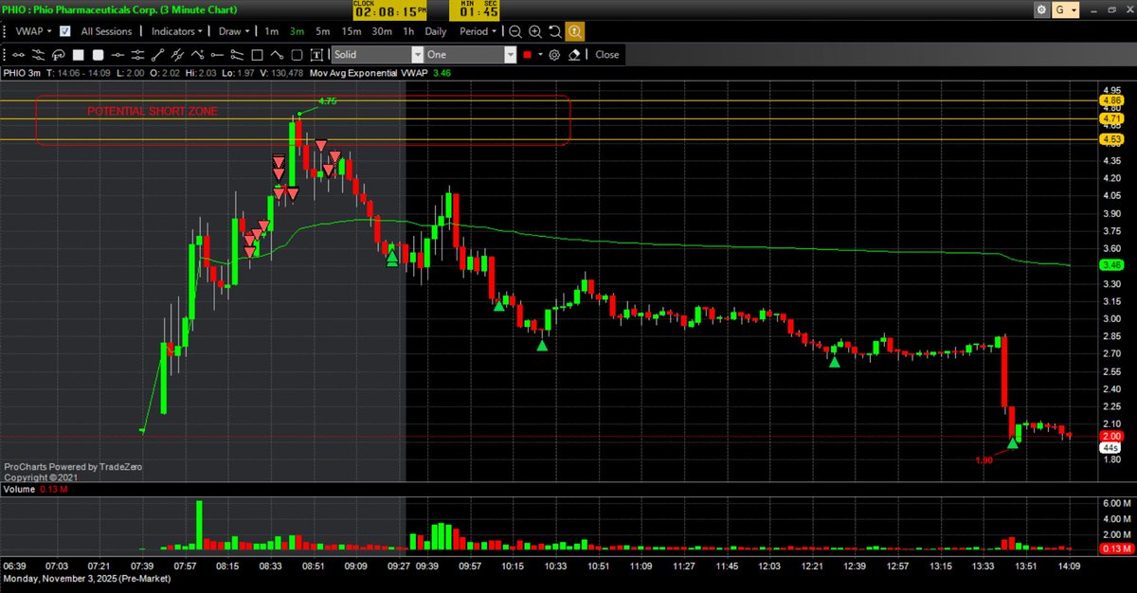The image size is (1137, 593).
Task: Activate the zoom in magnifier tool
Action: pos(533,31)
